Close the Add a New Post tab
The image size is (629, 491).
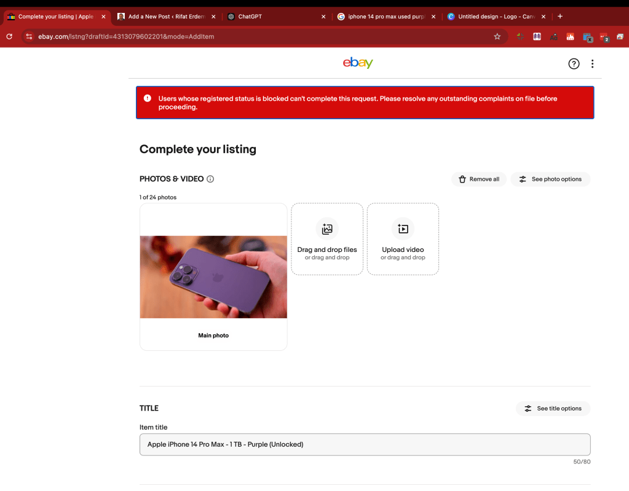(213, 17)
